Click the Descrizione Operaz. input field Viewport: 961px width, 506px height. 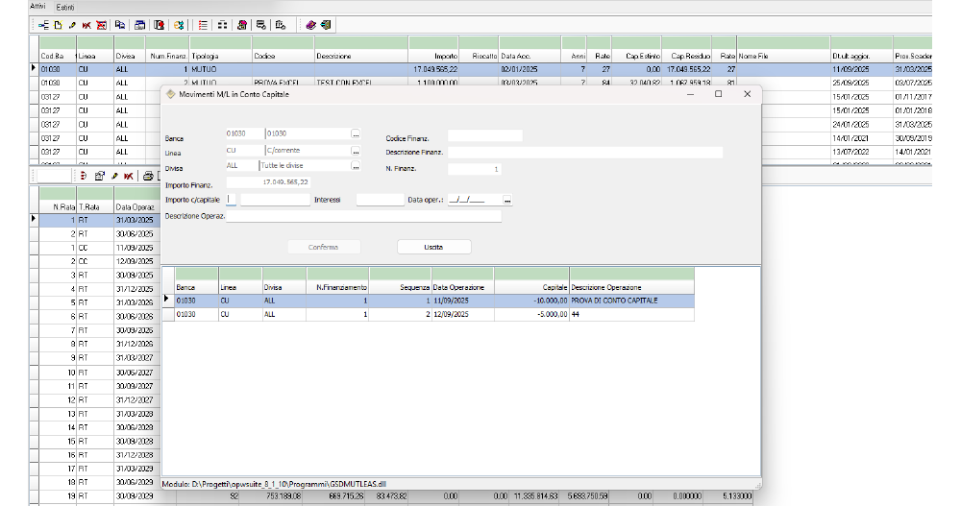[363, 216]
